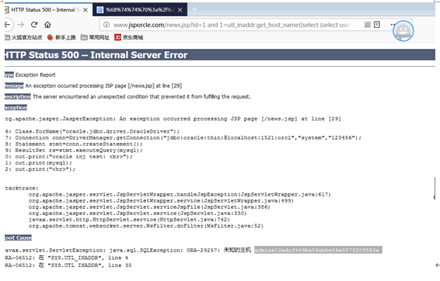Screen dimensions: 440x281
Task: Open the 新手上路 Firefox bookmark
Action: point(61,37)
